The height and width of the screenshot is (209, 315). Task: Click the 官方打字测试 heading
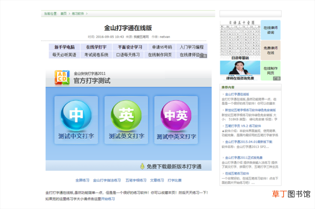click(92, 81)
